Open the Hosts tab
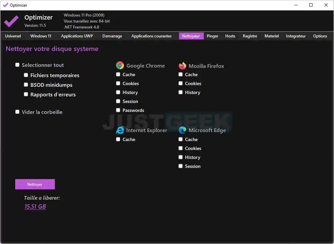334x244 pixels. [x=230, y=36]
